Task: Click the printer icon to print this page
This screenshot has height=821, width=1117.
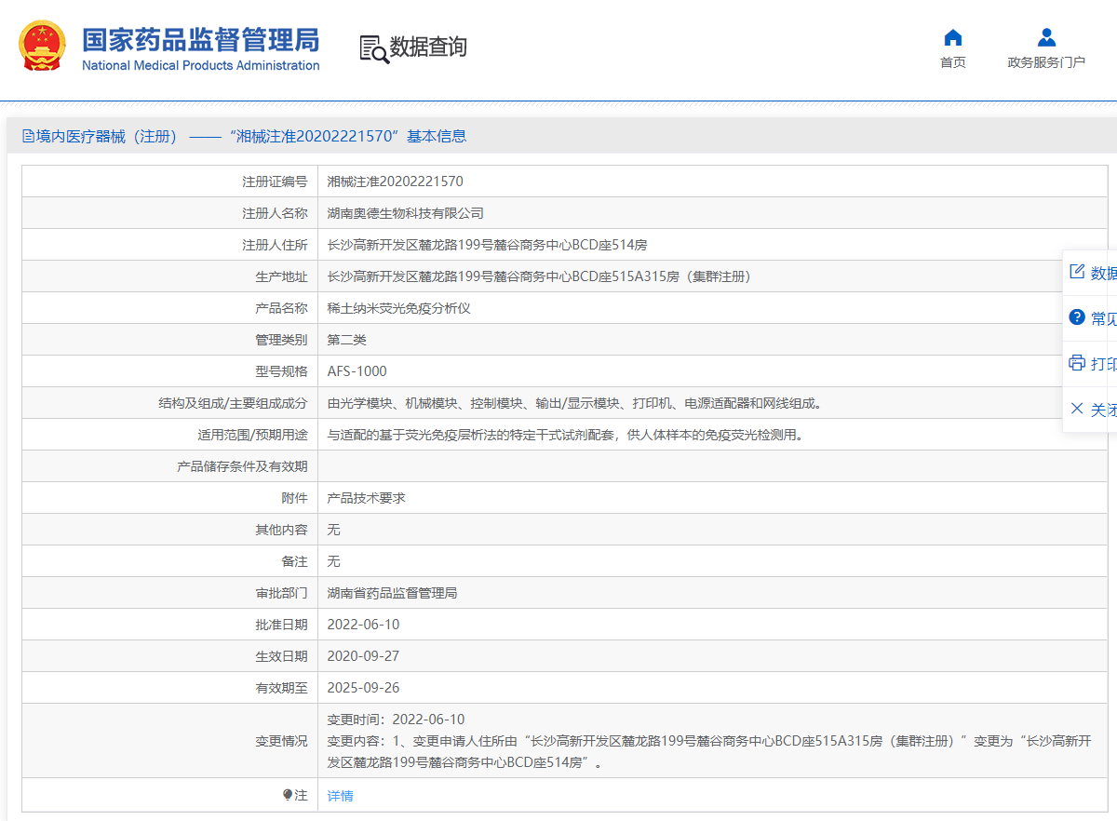Action: click(x=1075, y=363)
